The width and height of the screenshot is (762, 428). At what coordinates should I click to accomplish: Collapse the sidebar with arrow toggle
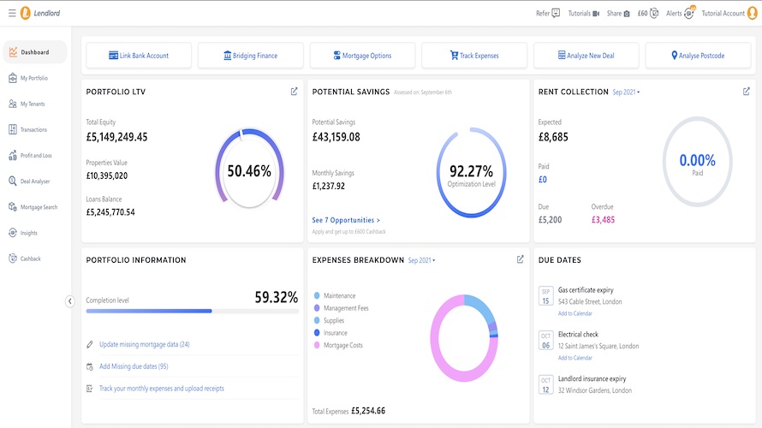[x=70, y=300]
